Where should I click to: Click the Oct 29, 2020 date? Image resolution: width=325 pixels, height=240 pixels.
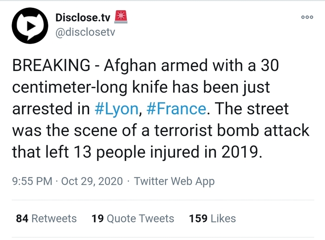(92, 181)
